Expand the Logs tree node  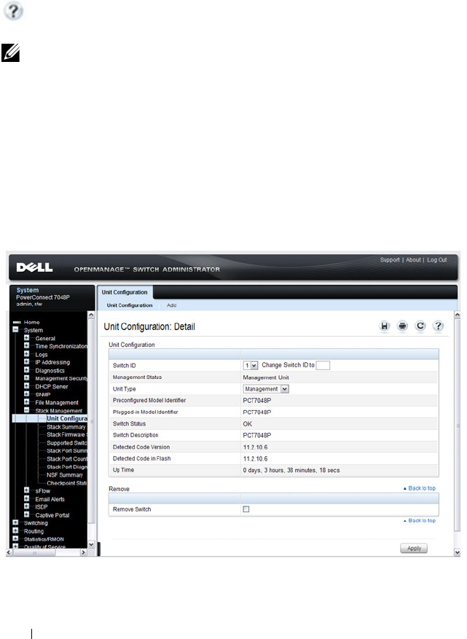[26, 353]
